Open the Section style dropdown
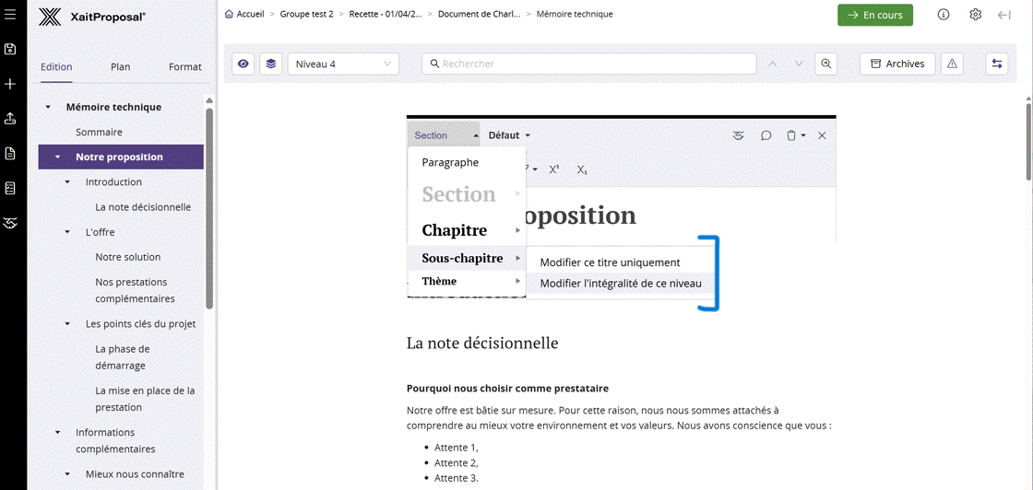Image resolution: width=1033 pixels, height=490 pixels. click(x=444, y=135)
